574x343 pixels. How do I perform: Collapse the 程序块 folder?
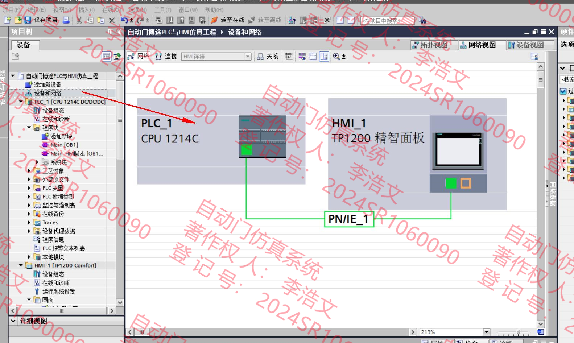[x=29, y=128]
